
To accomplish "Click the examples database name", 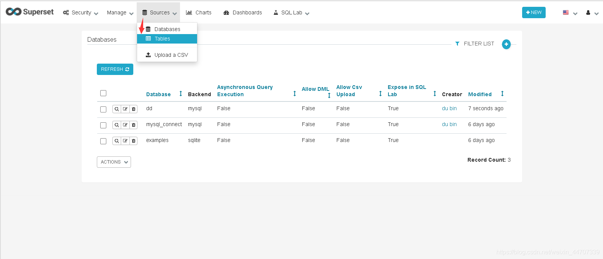I will [157, 140].
